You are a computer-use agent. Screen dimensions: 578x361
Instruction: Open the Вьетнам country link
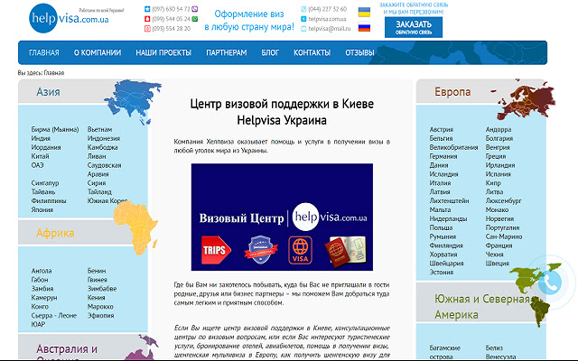coord(99,130)
